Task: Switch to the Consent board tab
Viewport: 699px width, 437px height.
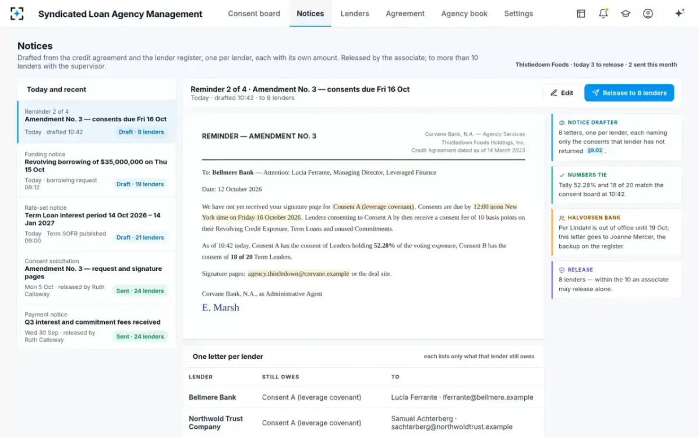Action: [x=254, y=13]
